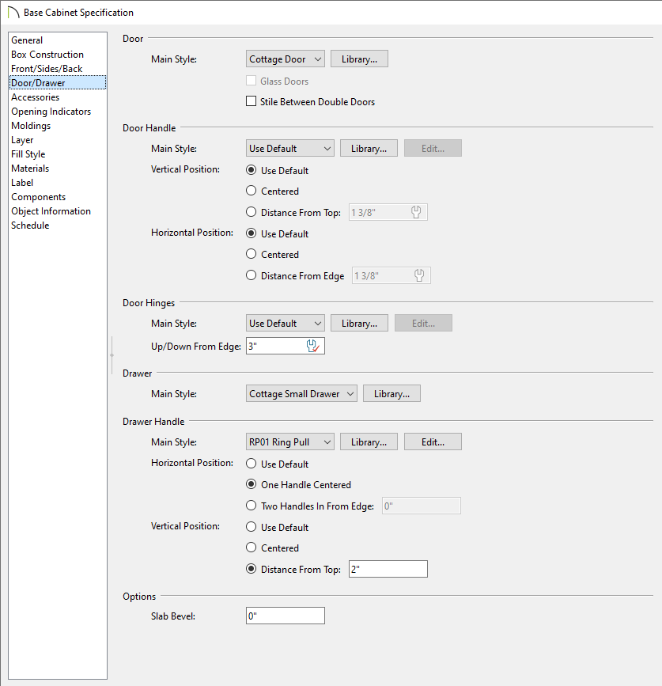Click Library button for Door Handle
Viewport: 662px width, 686px height.
pos(369,148)
